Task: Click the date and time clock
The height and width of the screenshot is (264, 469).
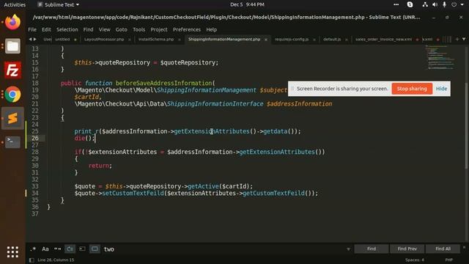Action: tap(247, 4)
